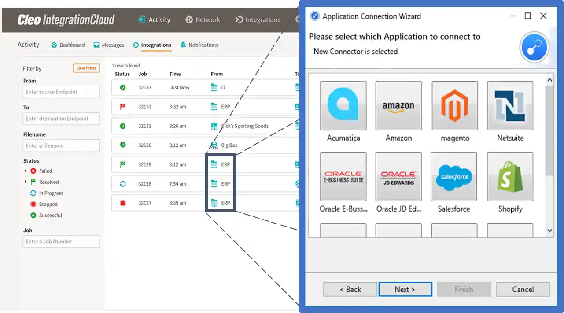Open the Network top navigation item
Screen dimensions: 564x313
tap(203, 20)
